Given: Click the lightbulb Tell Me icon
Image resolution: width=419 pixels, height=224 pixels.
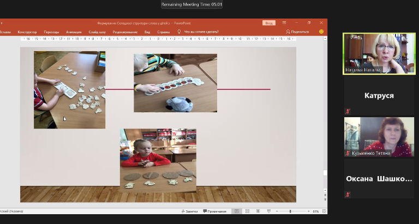Looking at the screenshot, I should click(x=179, y=32).
